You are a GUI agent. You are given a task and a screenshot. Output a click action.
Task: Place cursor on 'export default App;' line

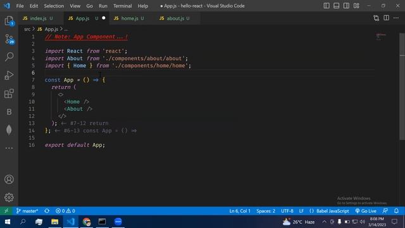75,145
